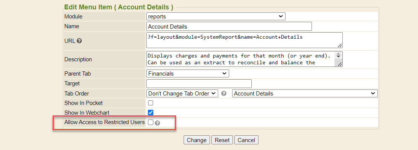
Task: Expand the Parent Tab Financials dropdown
Action: (x=188, y=74)
